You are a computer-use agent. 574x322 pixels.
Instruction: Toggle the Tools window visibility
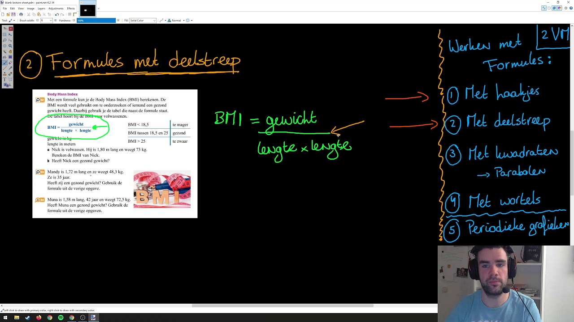tap(544, 8)
